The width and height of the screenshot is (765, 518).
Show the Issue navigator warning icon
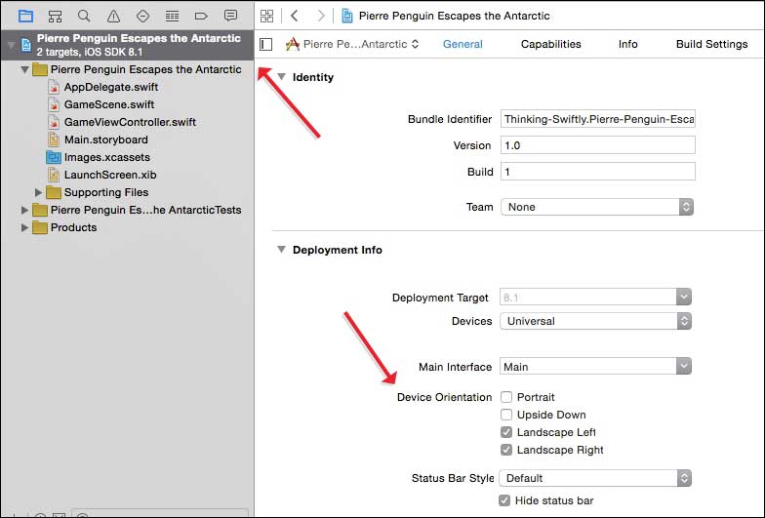(113, 16)
